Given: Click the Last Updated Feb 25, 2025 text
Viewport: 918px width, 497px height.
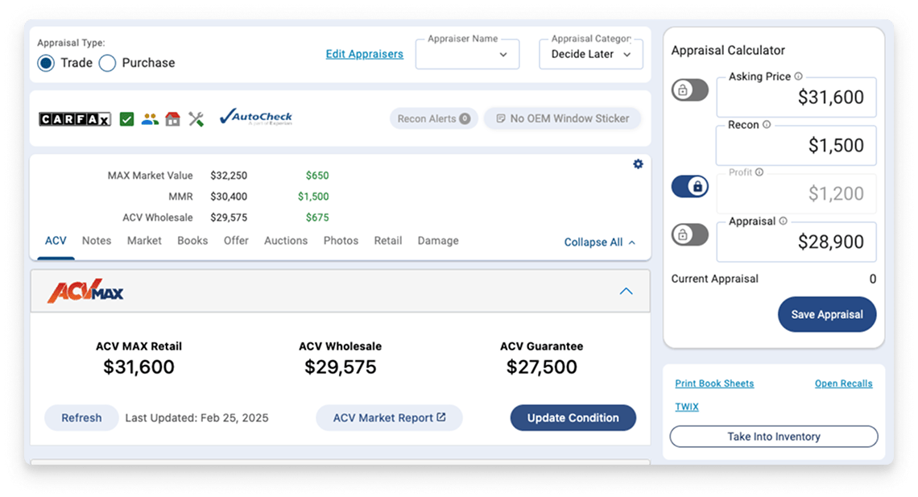Looking at the screenshot, I should [x=196, y=418].
